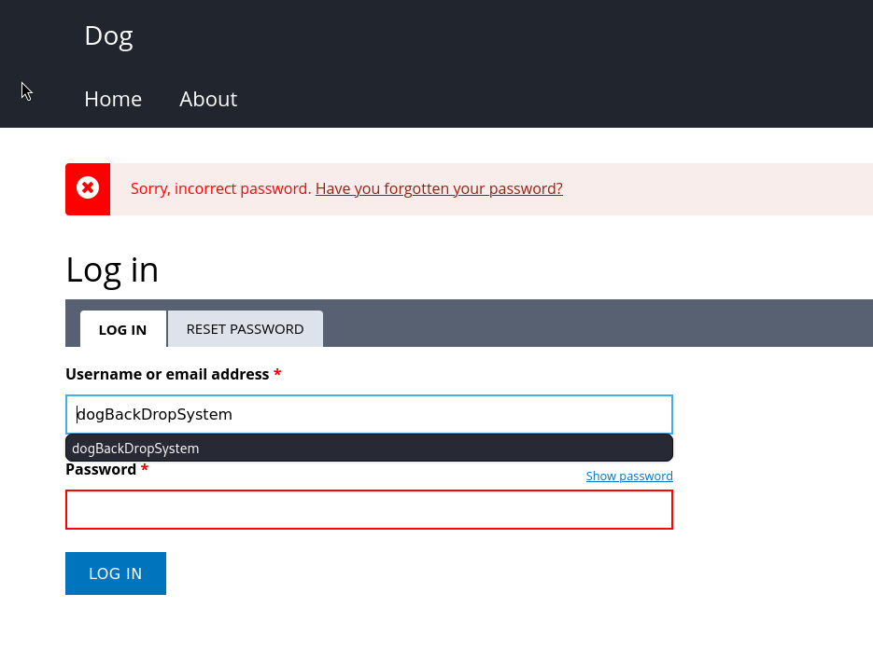Select the Log In tab
Viewport: 873px width, 663px height.
[x=122, y=330]
